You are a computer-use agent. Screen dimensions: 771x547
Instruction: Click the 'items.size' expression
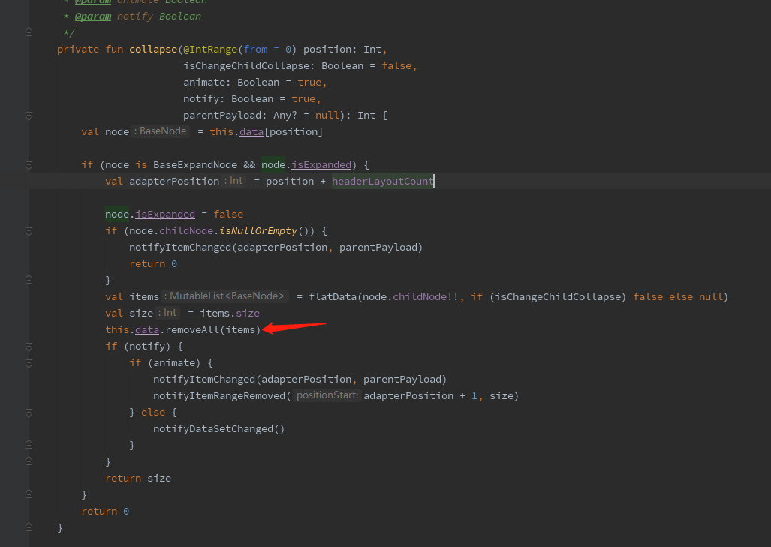point(230,313)
